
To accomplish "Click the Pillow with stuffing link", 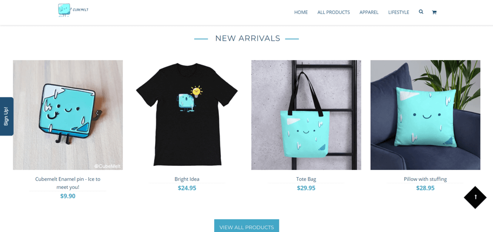I will pos(425,179).
